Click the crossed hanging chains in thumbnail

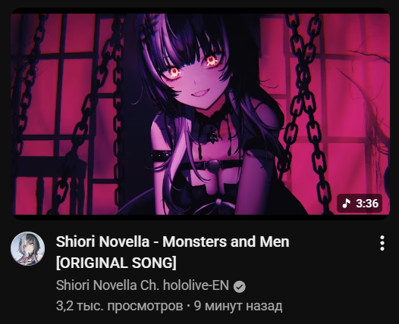tap(304, 107)
